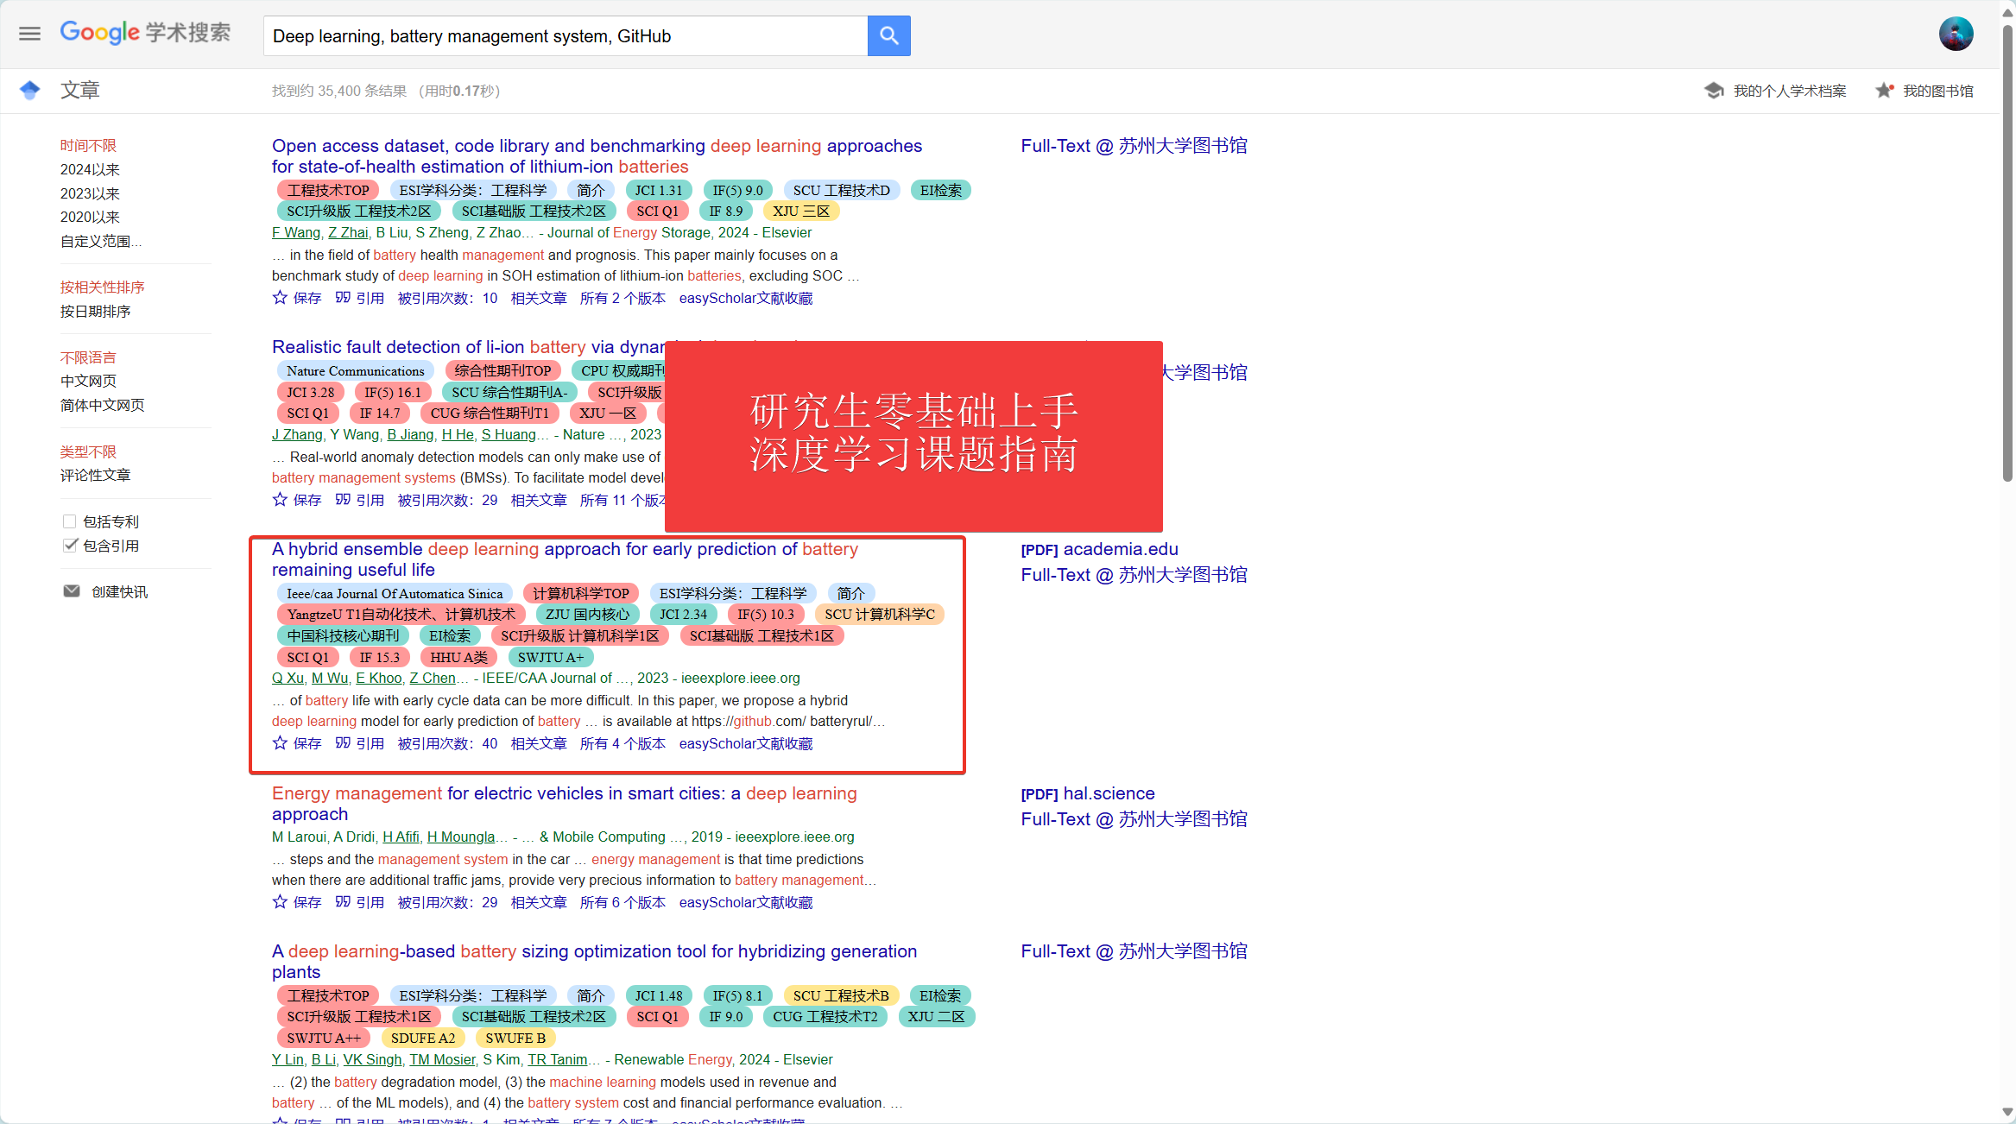The width and height of the screenshot is (2016, 1124).
Task: Open the hamburger menu icon
Action: pyautogui.click(x=29, y=34)
